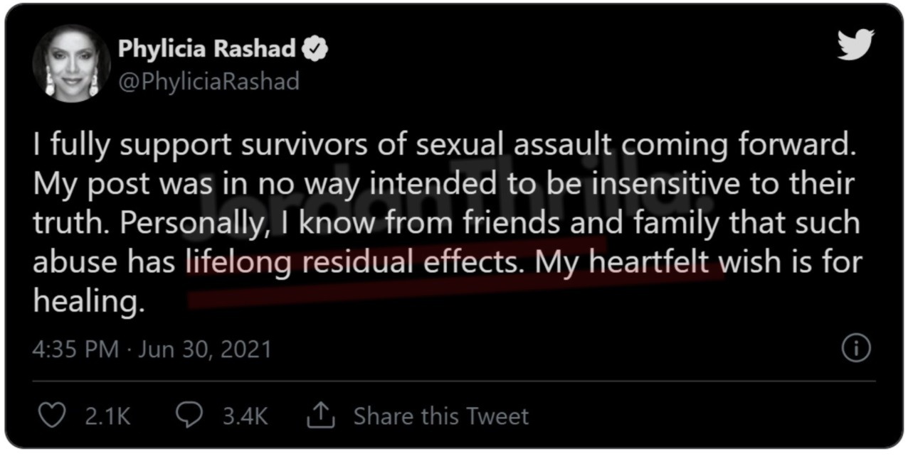Click the Phylicia Rashad display name
The image size is (908, 456).
pyautogui.click(x=207, y=49)
